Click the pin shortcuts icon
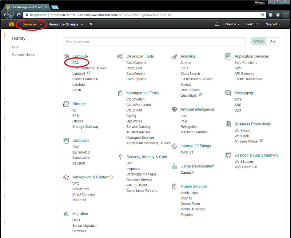 click(91, 24)
